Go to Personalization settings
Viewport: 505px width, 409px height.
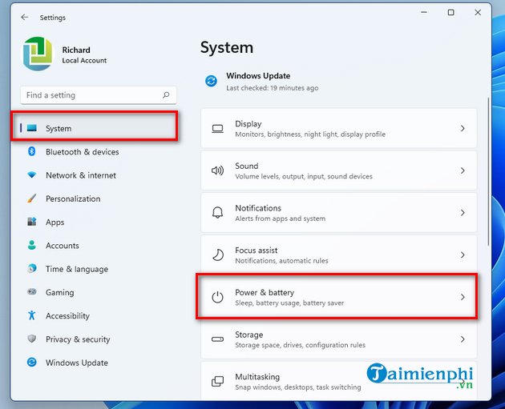coord(73,198)
